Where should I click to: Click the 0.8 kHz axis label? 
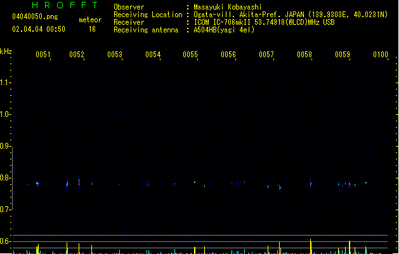click(x=4, y=178)
